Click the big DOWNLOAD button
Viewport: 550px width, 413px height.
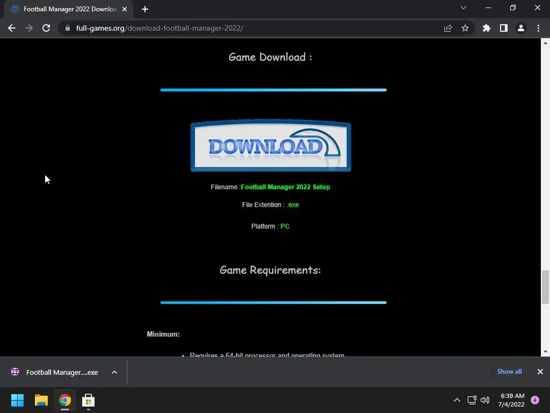click(x=271, y=145)
